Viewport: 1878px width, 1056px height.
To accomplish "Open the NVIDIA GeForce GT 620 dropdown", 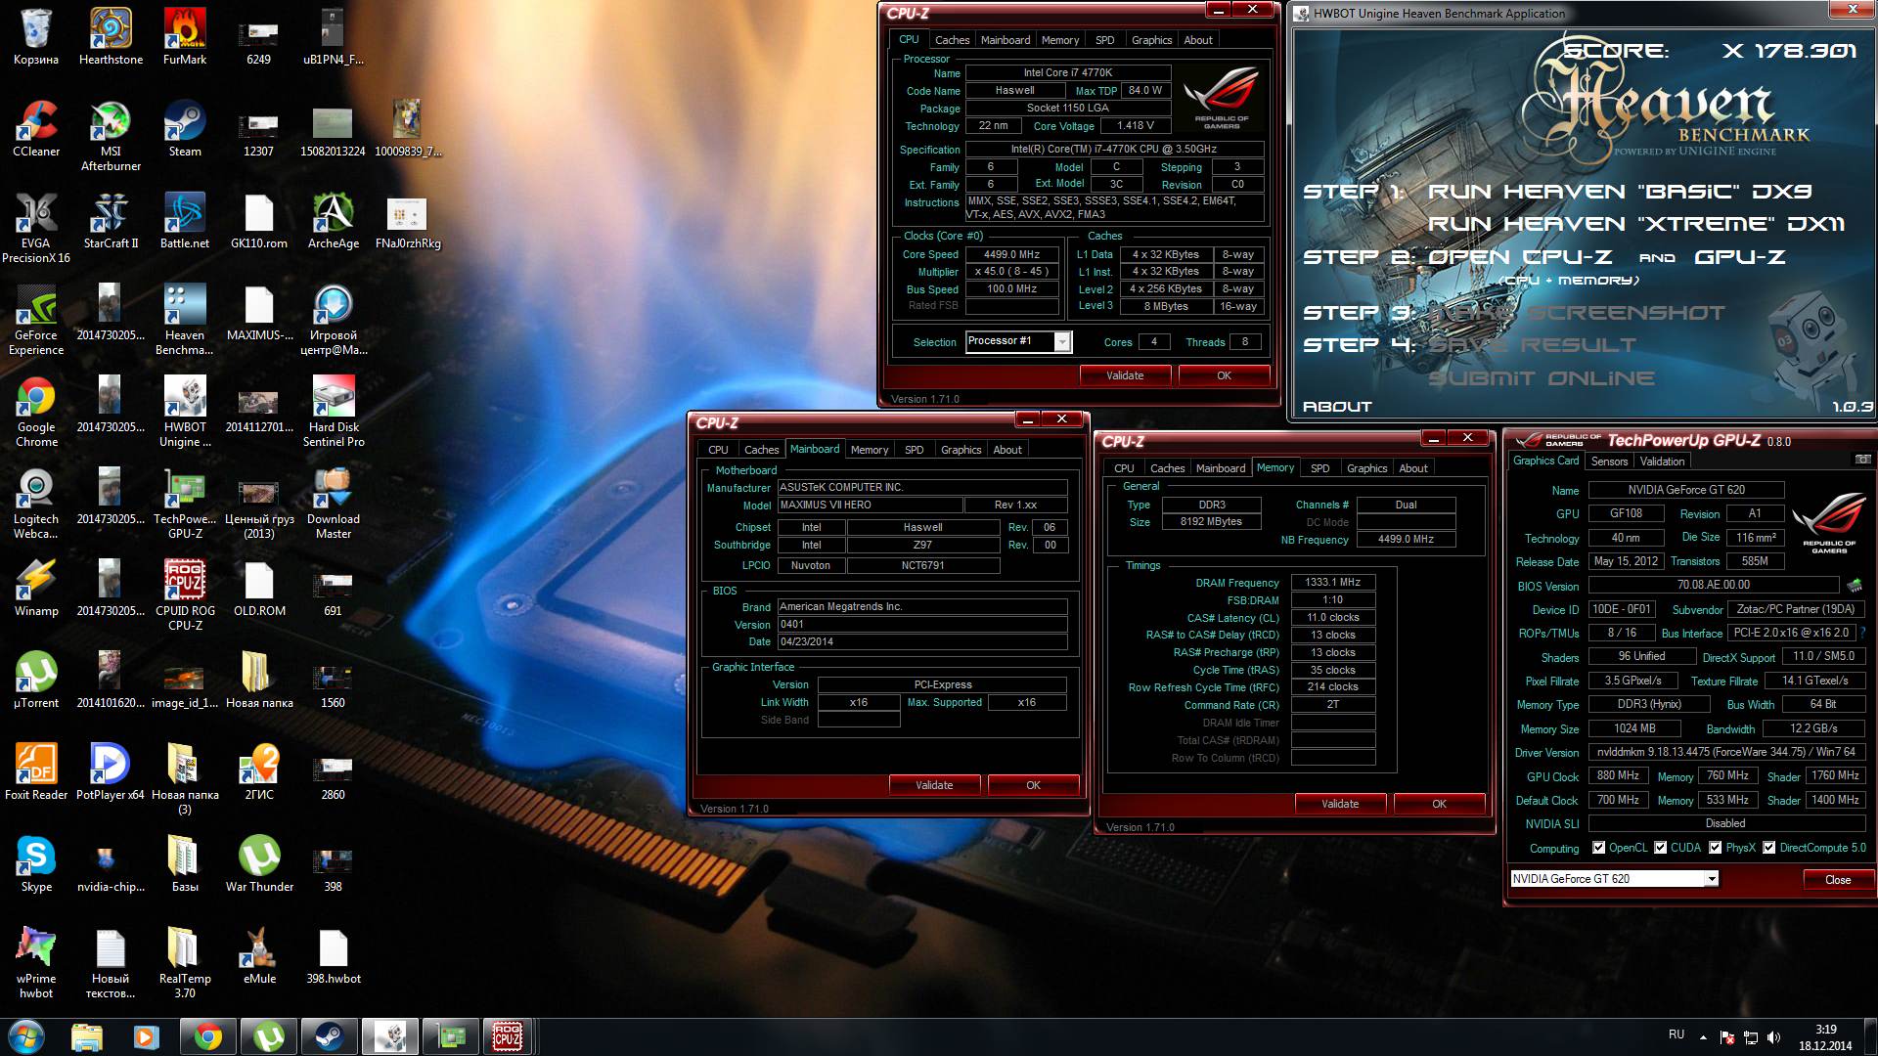I will click(1711, 879).
